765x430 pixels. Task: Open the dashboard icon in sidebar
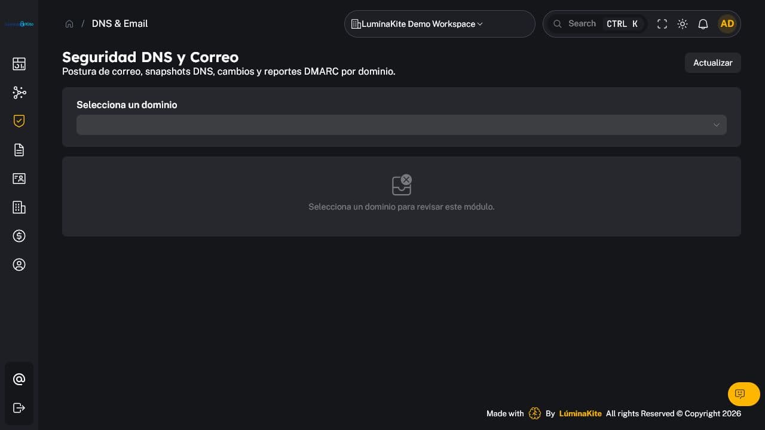tap(19, 64)
